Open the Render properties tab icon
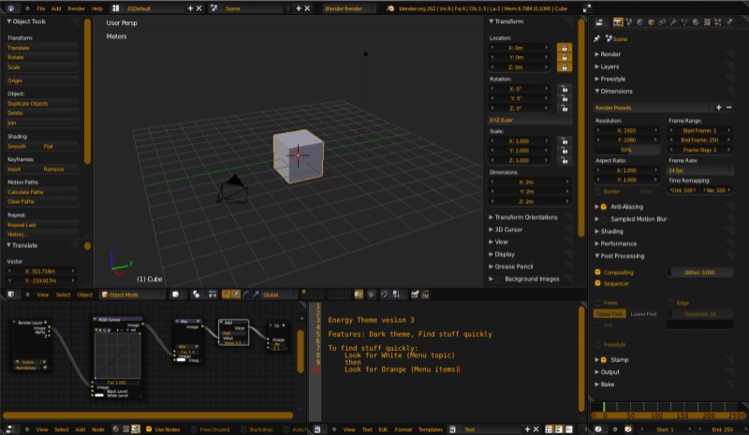Image resolution: width=749 pixels, height=435 pixels. 618,22
